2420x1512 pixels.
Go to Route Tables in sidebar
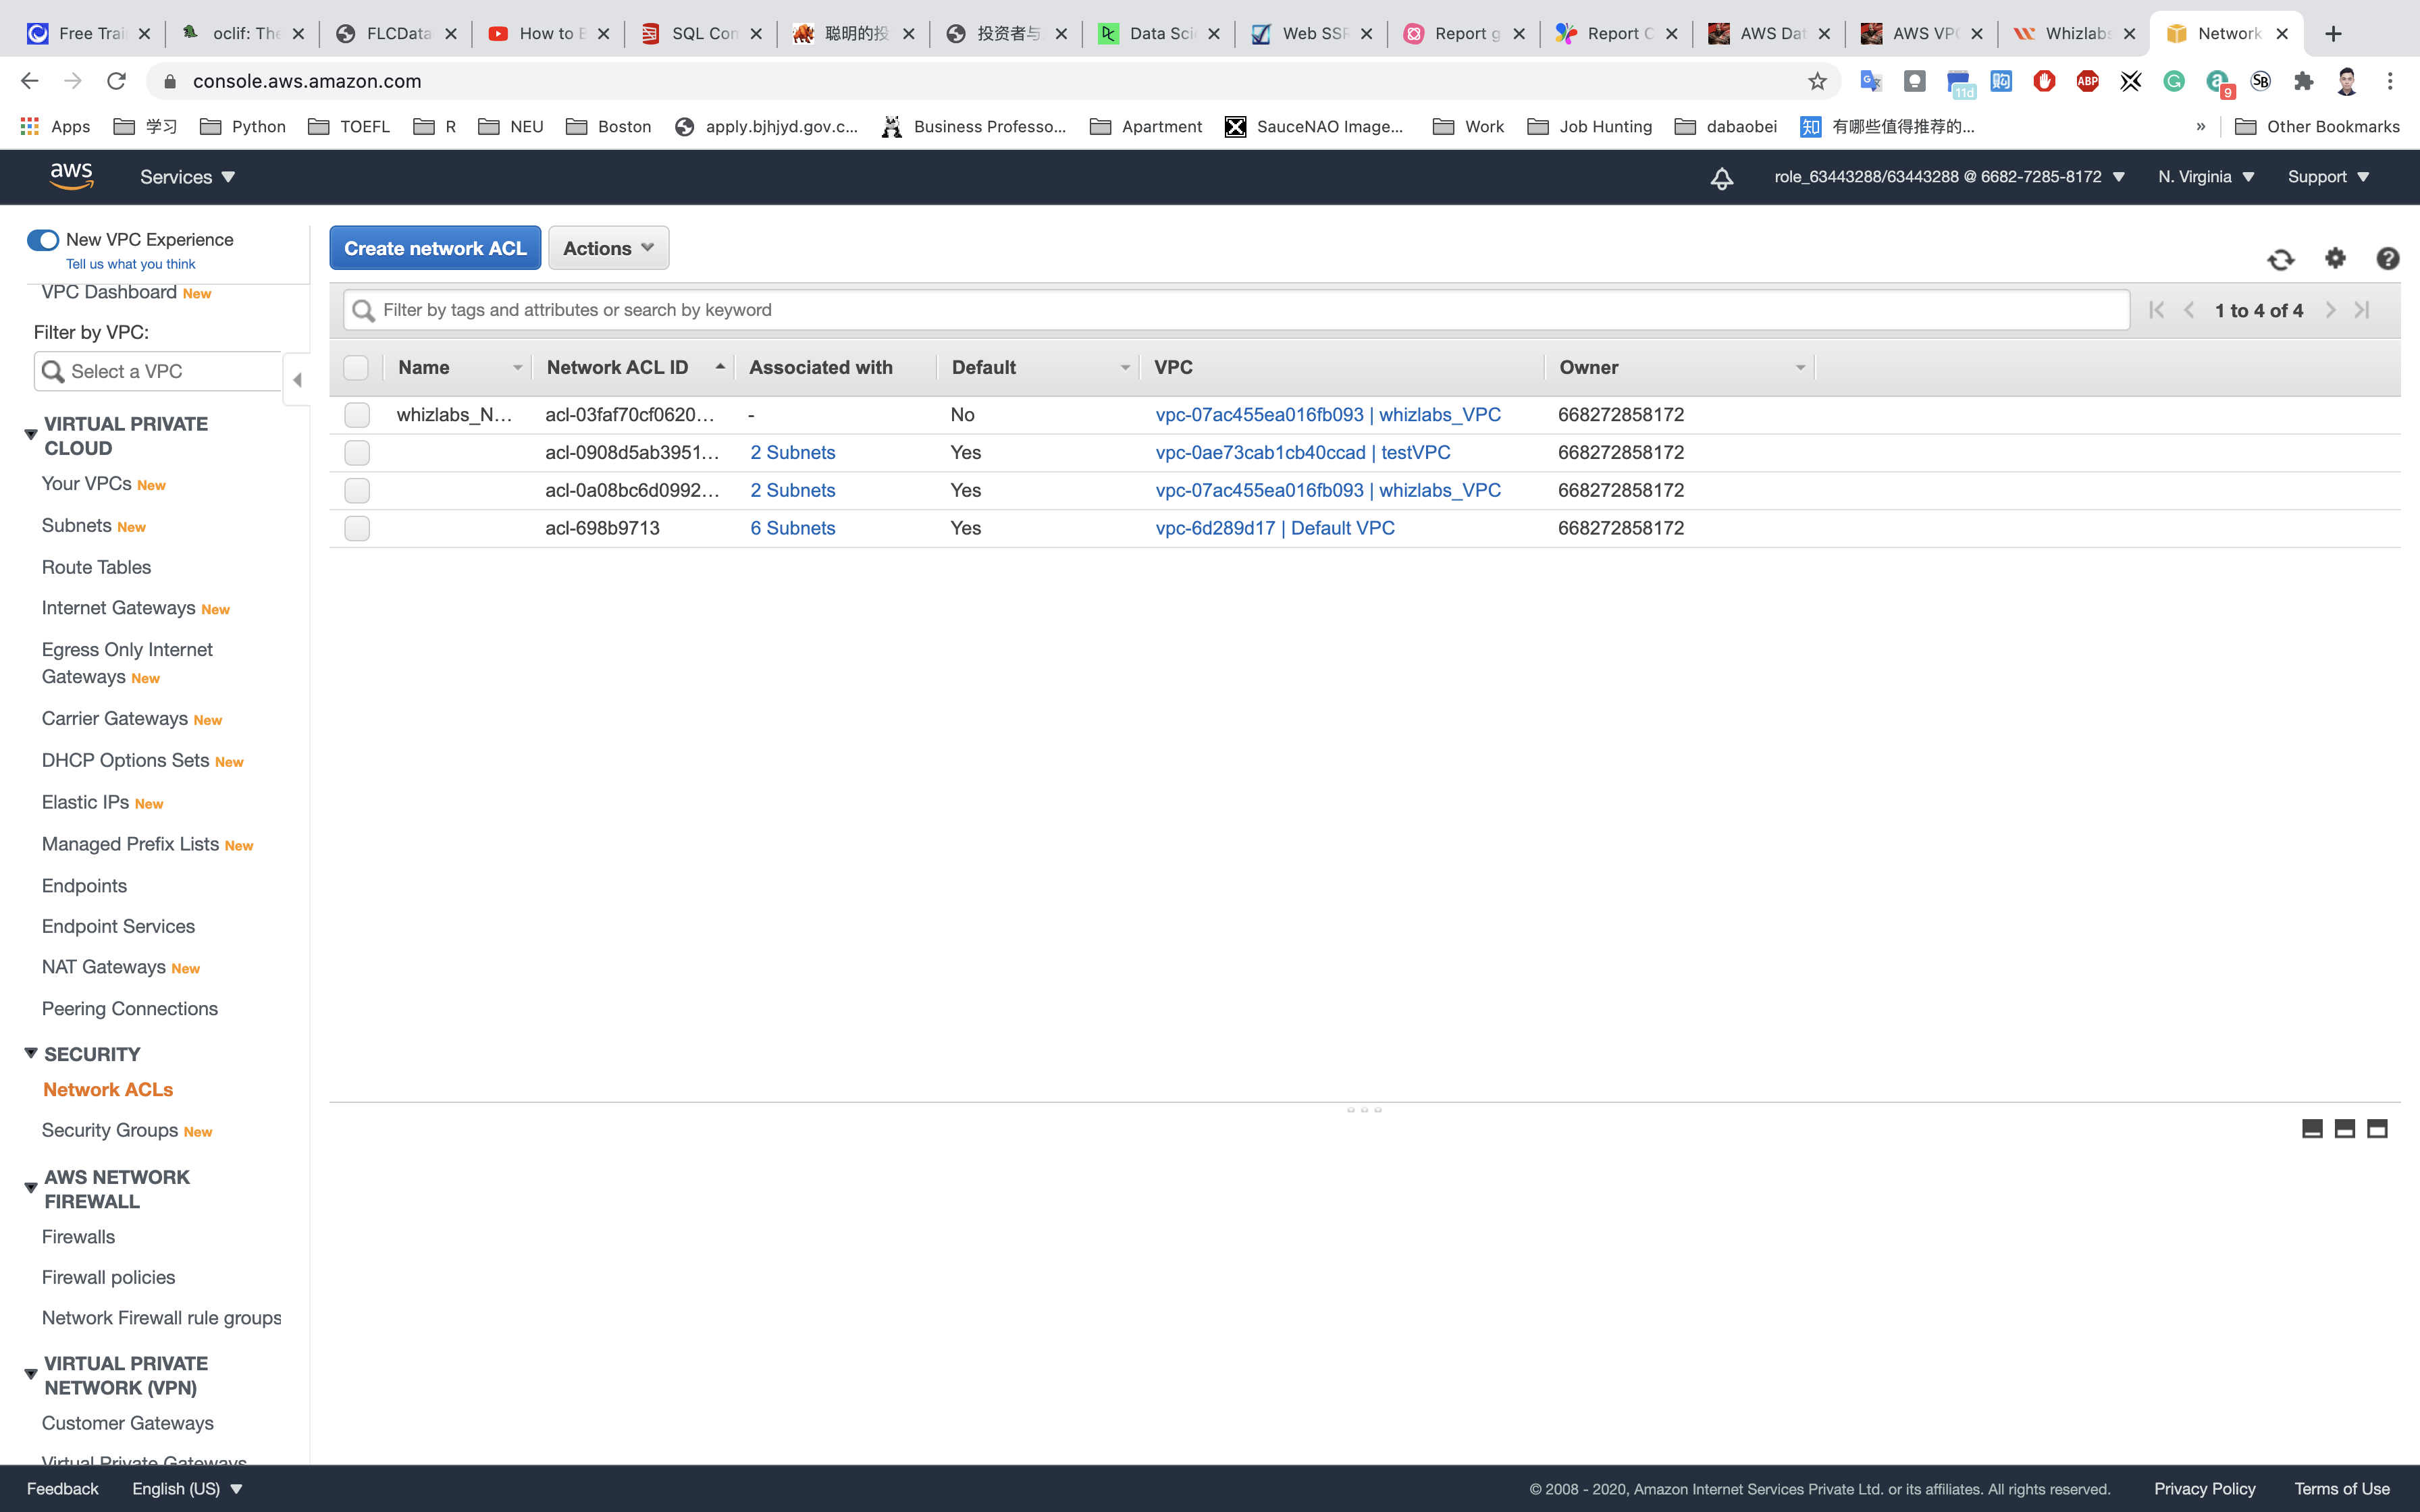point(96,567)
